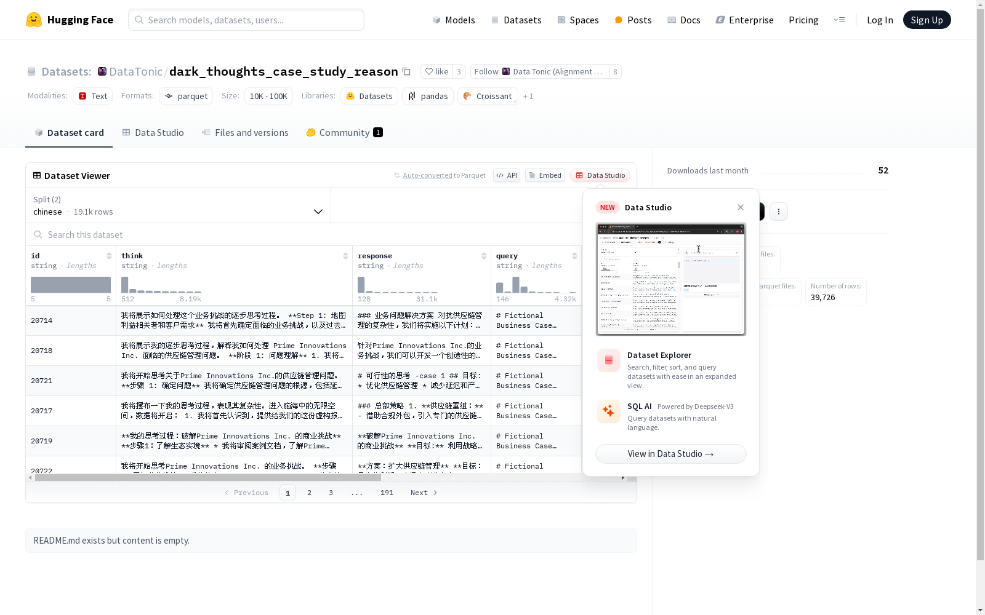Screen dimensions: 985x615
Task: Click the 10K - 100K size tag
Action: pyautogui.click(x=268, y=96)
